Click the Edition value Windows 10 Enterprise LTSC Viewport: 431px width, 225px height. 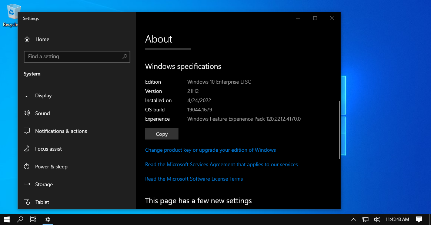(x=219, y=82)
